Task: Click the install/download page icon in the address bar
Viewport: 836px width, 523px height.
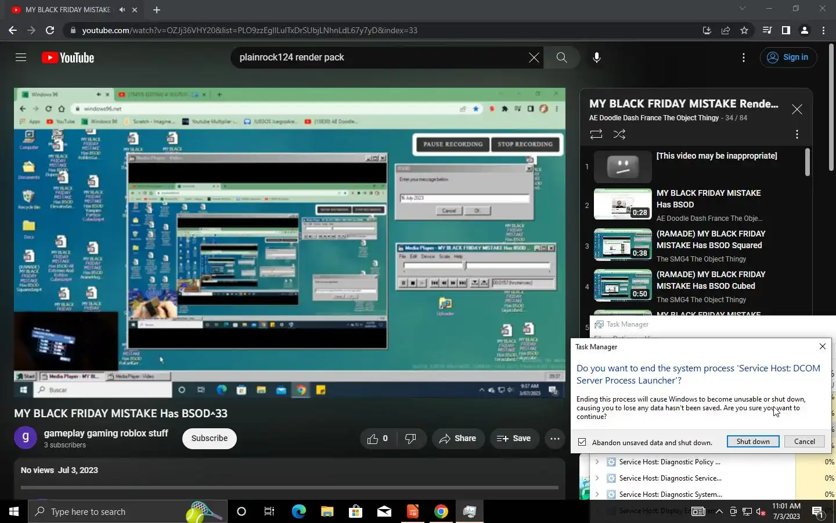Action: pyautogui.click(x=707, y=30)
